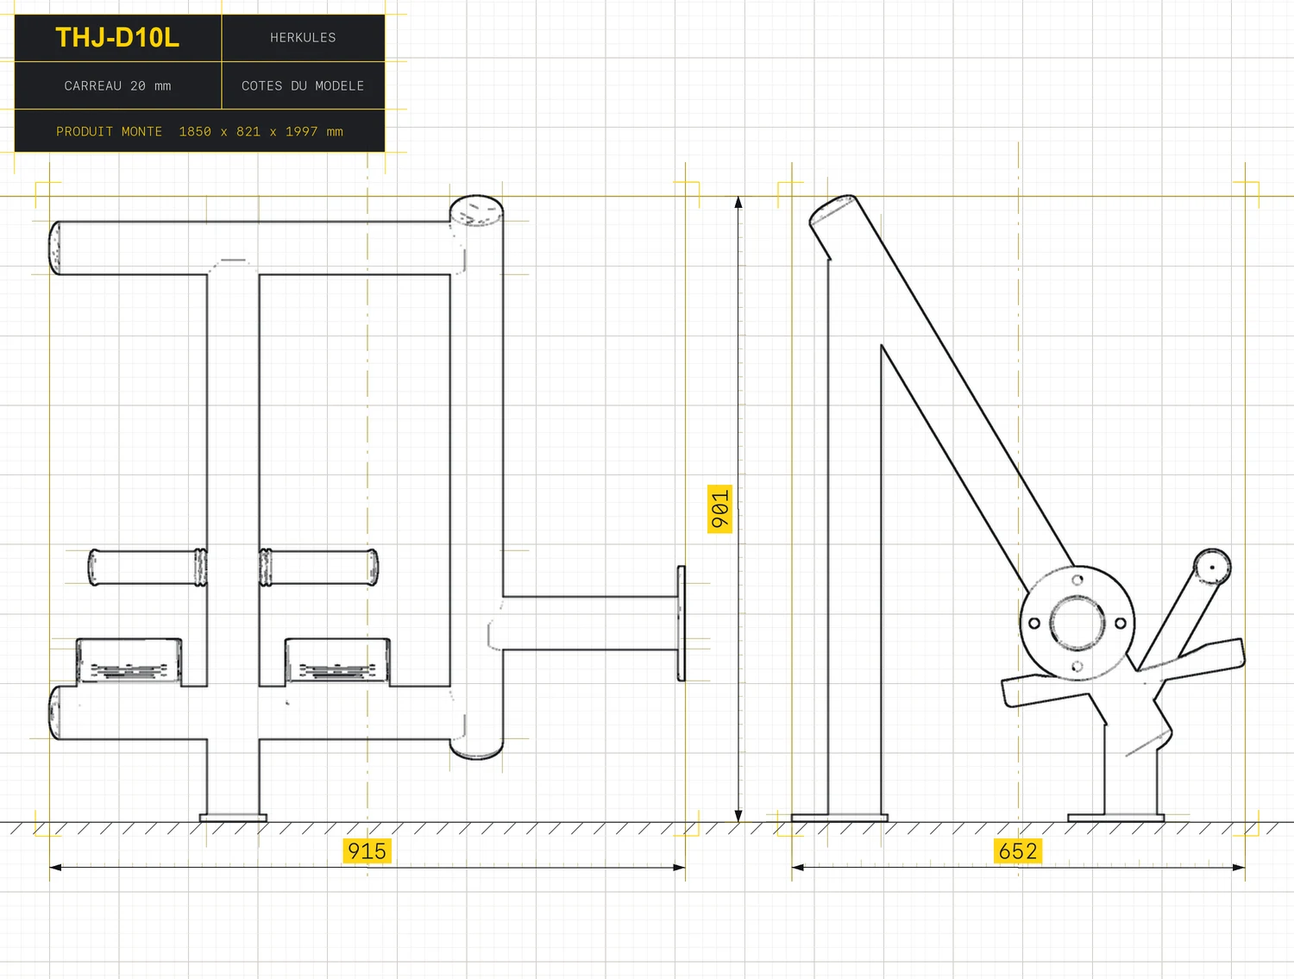This screenshot has width=1294, height=979.
Task: Select the HERKULES label cell
Action: click(303, 38)
